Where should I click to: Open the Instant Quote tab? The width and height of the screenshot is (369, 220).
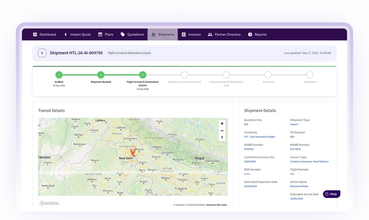tap(77, 34)
